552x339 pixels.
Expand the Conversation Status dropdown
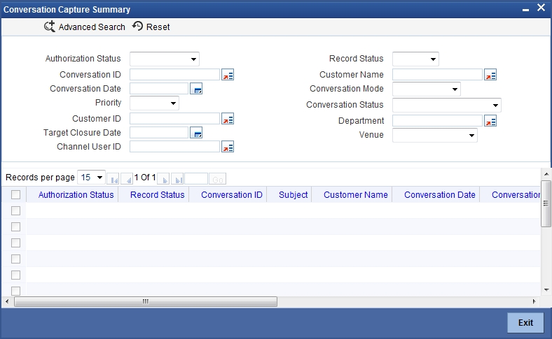[447, 105]
